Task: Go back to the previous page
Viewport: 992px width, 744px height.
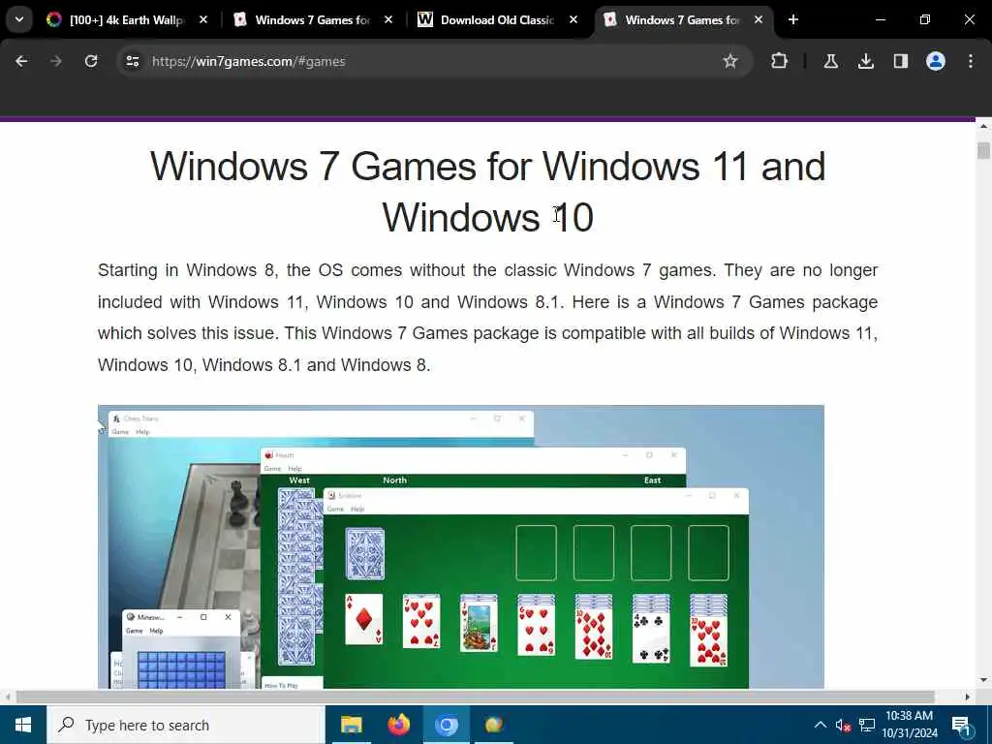Action: [x=21, y=61]
